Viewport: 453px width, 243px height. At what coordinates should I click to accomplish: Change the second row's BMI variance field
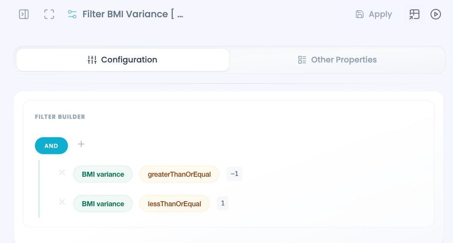(103, 204)
